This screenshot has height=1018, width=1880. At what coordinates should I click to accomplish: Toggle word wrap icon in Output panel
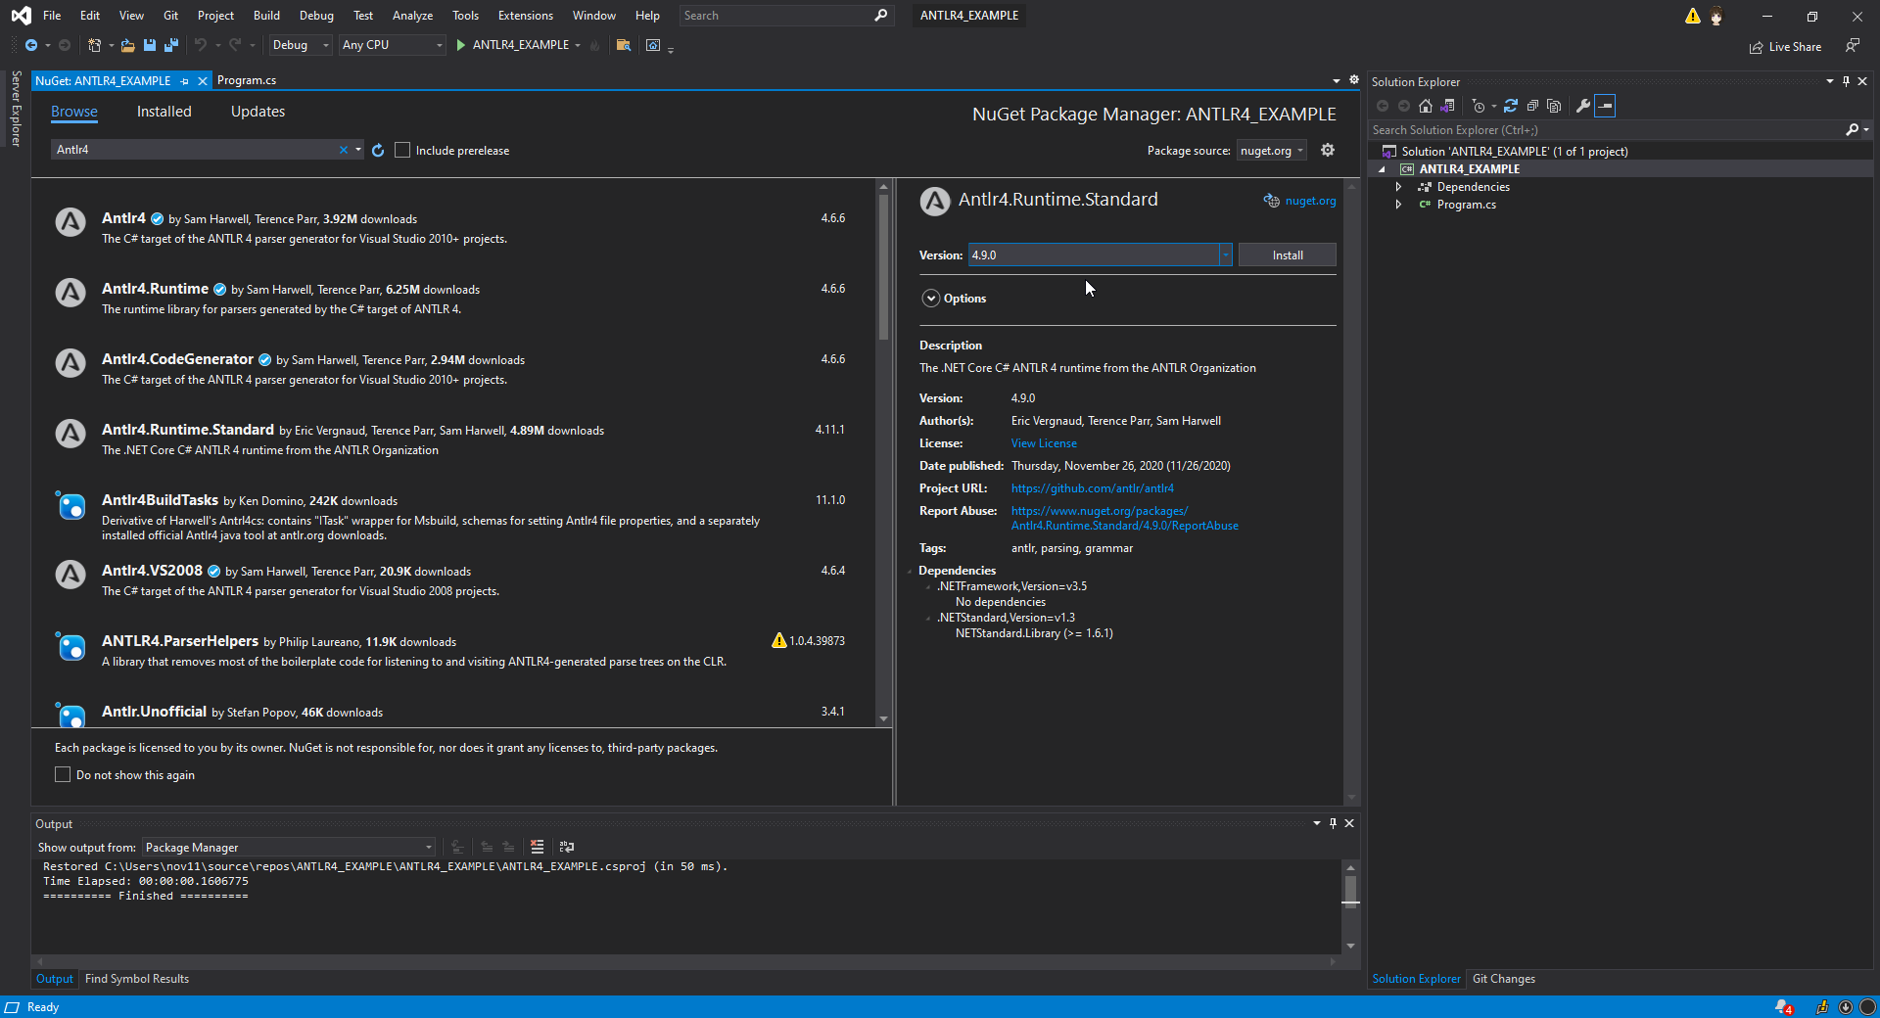pos(566,847)
